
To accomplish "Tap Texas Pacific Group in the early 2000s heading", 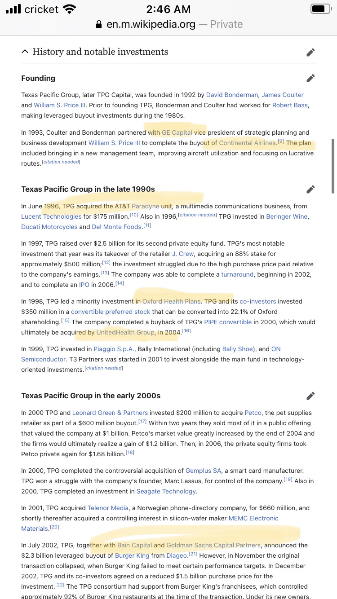I will [x=91, y=396].
